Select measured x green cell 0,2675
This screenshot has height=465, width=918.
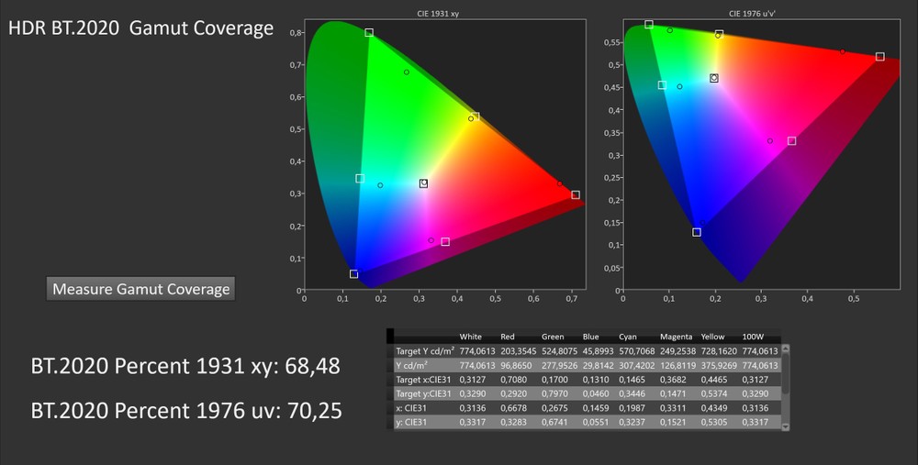[554, 408]
